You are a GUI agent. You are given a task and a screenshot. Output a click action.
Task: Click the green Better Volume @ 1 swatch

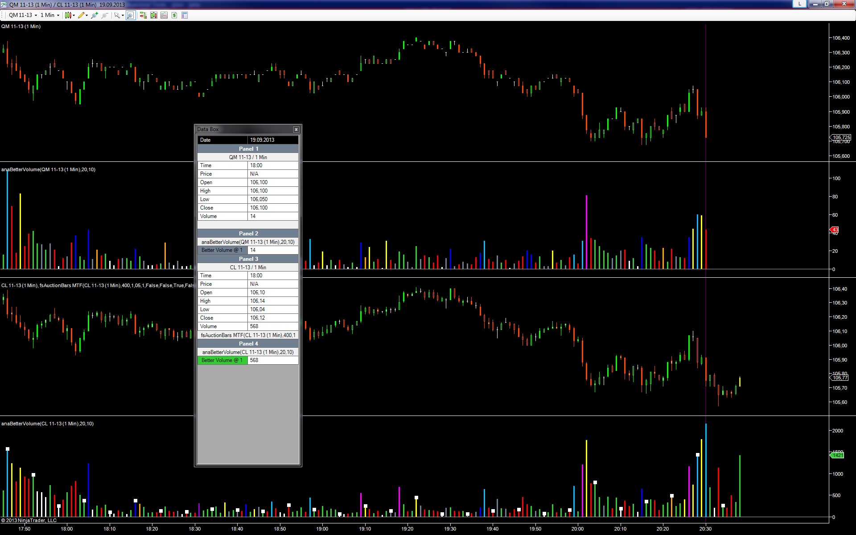click(222, 360)
